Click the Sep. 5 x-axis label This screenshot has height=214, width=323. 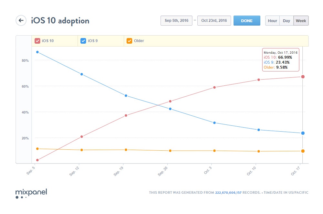[31, 171]
